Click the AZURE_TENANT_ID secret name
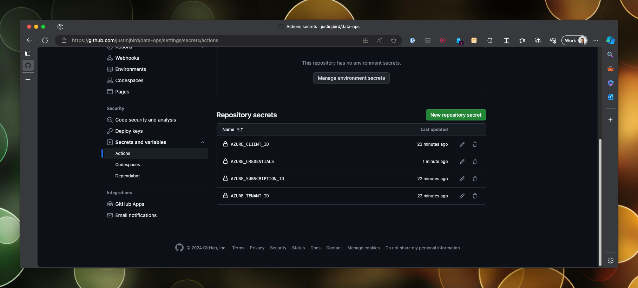The height and width of the screenshot is (288, 638). 250,196
